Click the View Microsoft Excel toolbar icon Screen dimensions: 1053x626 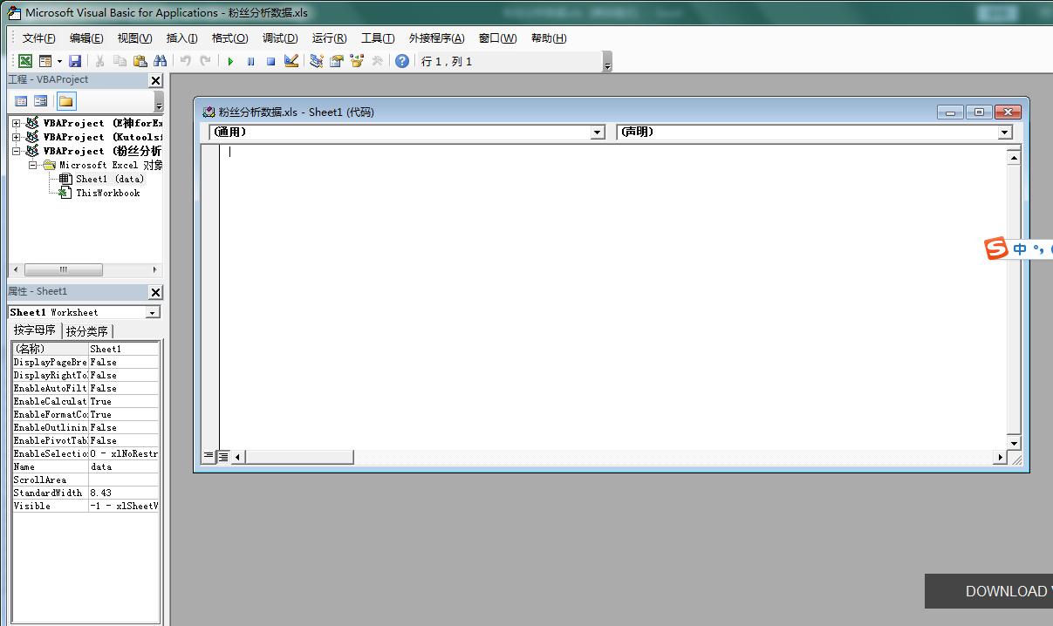point(25,61)
